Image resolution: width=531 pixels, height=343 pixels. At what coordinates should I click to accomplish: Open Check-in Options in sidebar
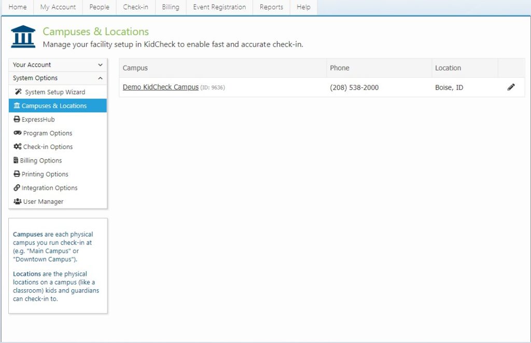pos(58,146)
